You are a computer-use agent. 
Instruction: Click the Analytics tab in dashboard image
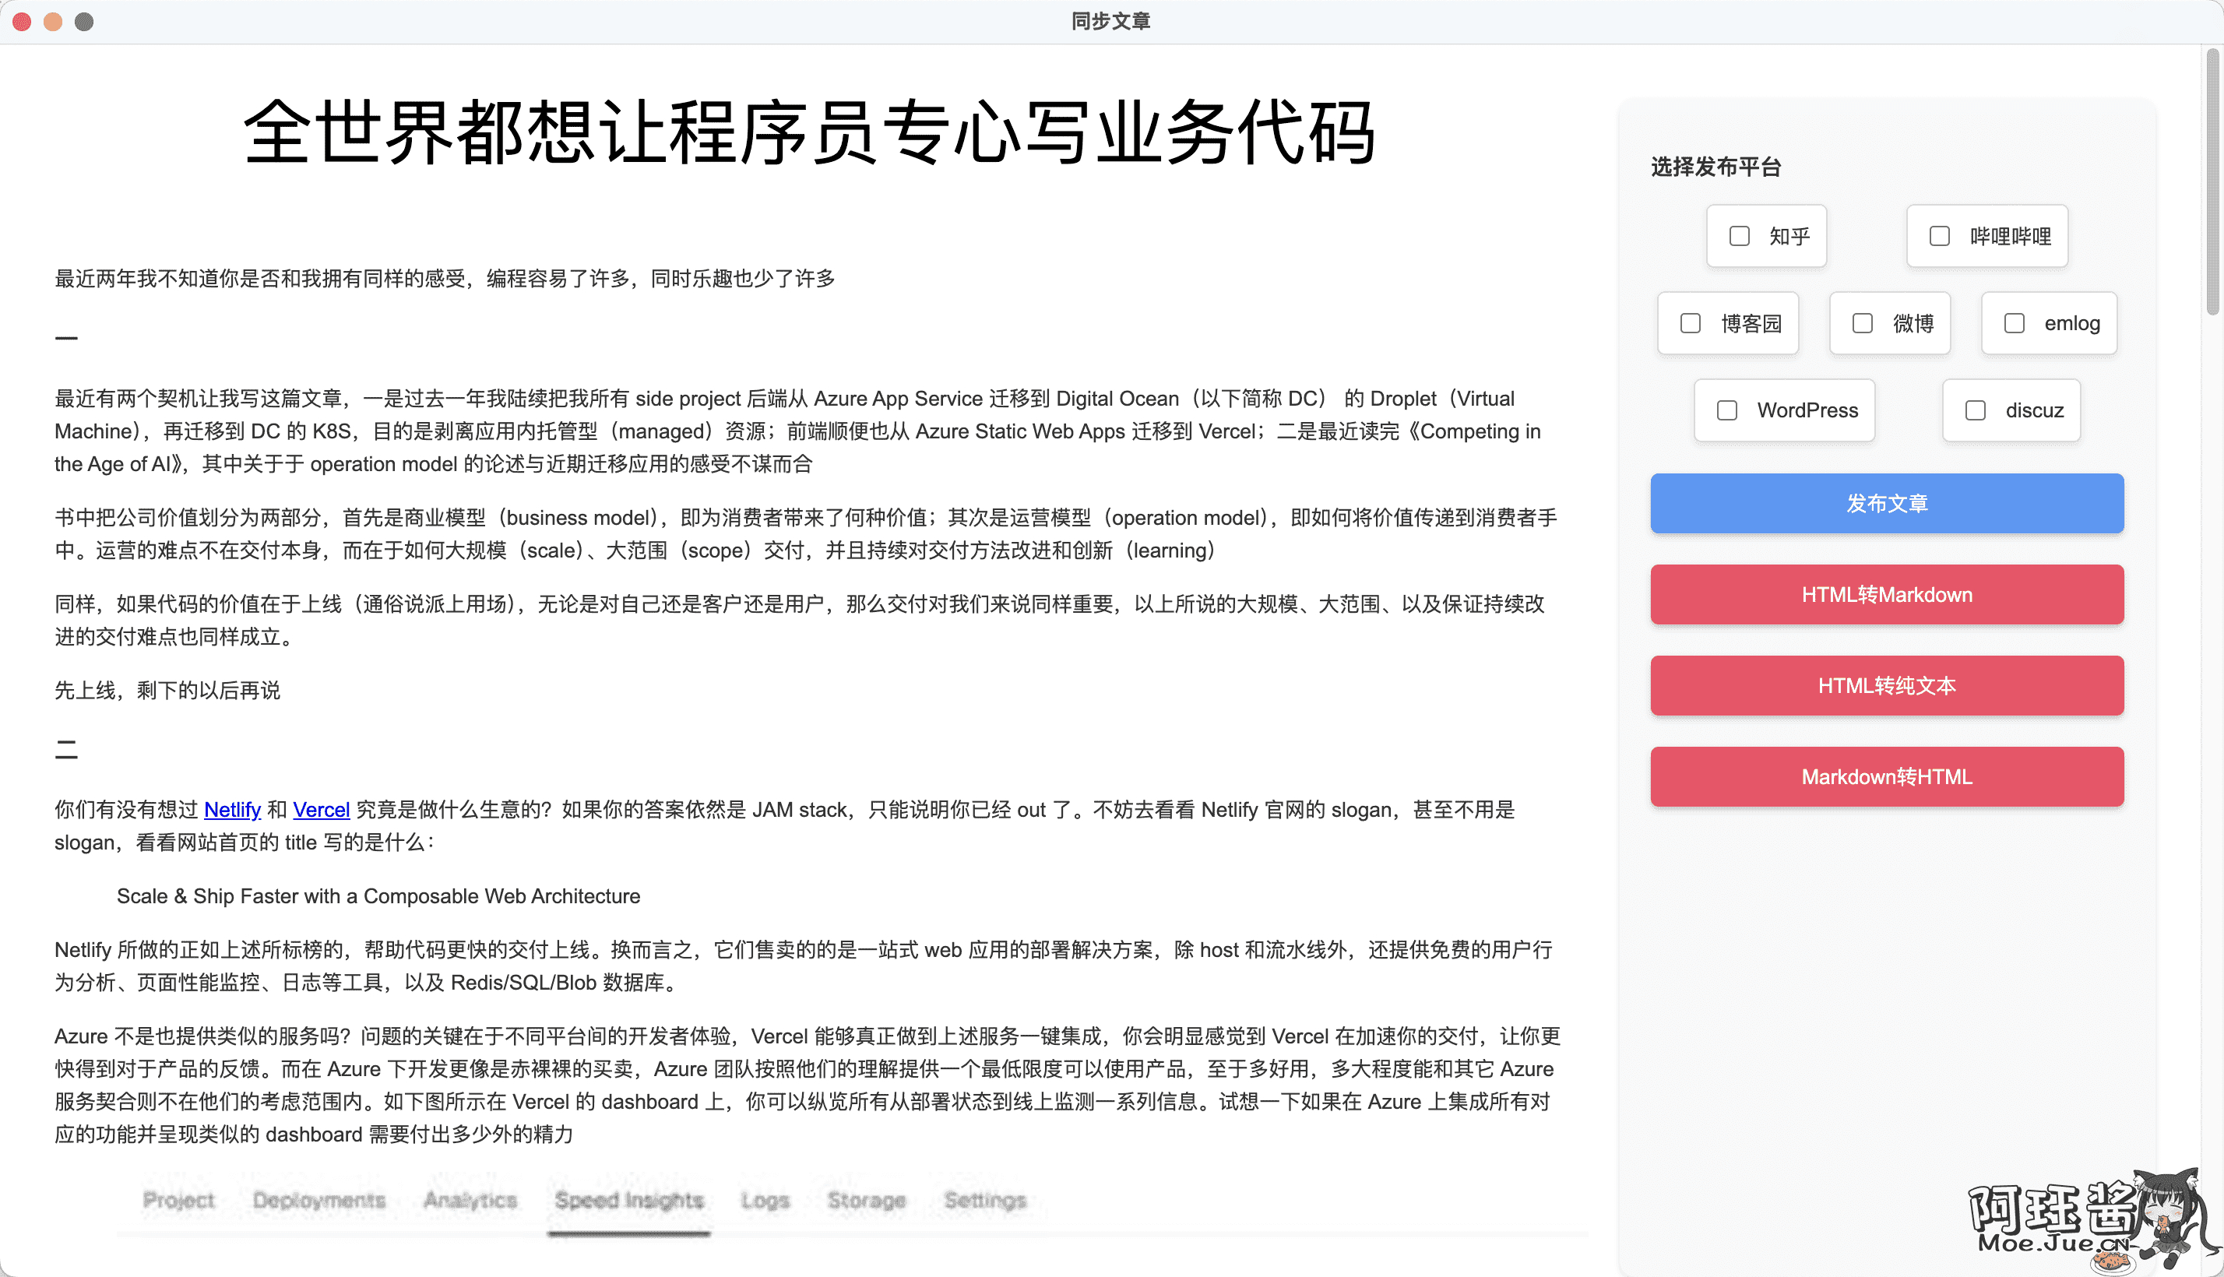[x=470, y=1200]
